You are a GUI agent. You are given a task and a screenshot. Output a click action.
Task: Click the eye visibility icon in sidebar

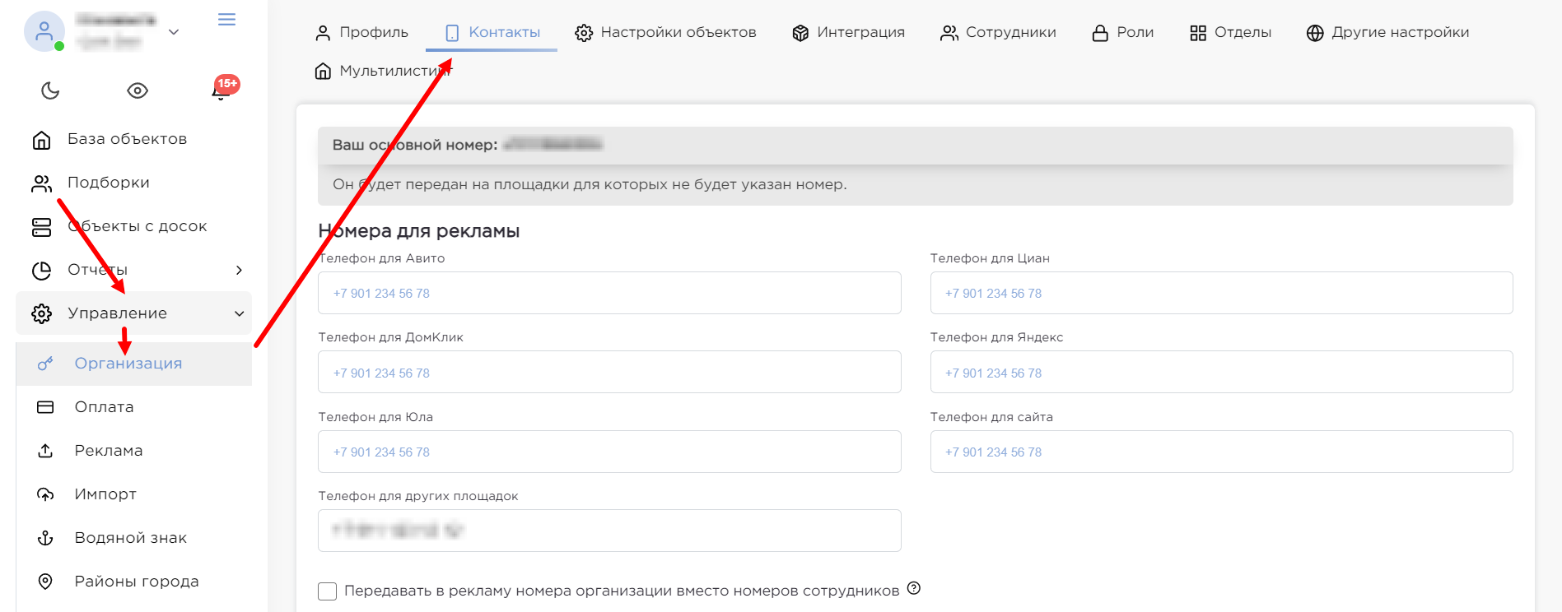138,90
